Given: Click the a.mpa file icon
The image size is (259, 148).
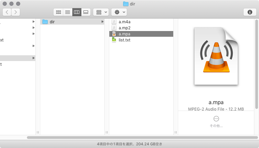Looking at the screenshot, I should 114,34.
